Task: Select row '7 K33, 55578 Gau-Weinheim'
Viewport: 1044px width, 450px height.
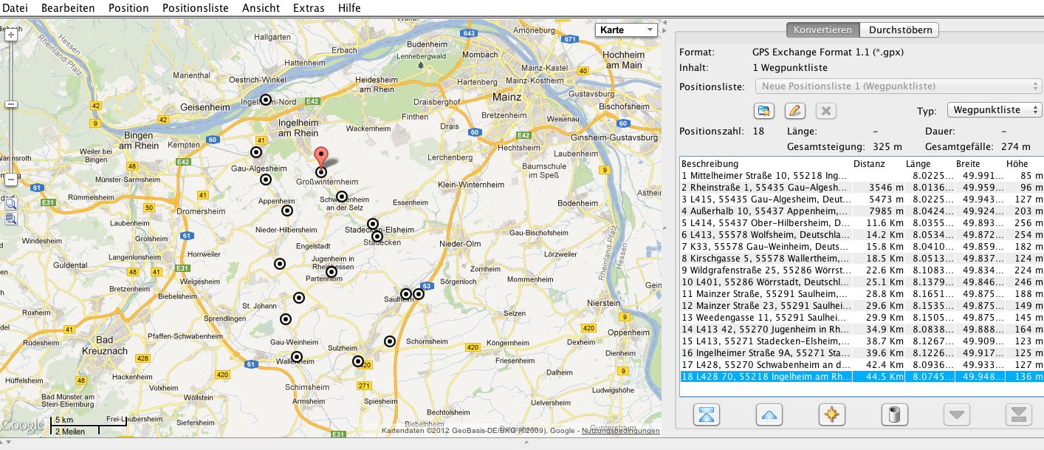Action: point(862,247)
